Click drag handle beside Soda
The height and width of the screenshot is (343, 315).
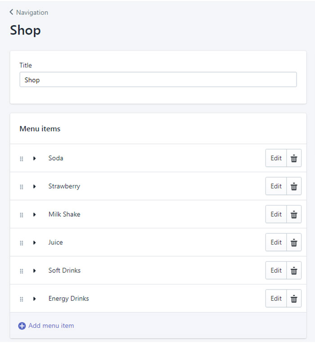21,159
